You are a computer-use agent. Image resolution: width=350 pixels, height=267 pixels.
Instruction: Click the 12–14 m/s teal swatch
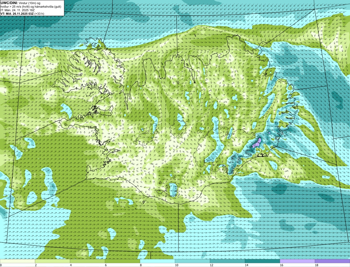[227, 261]
